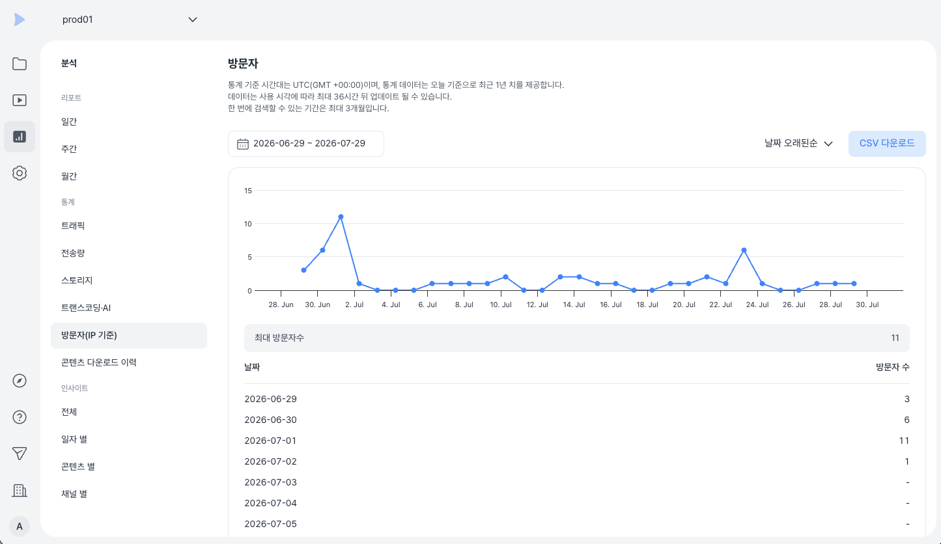Image resolution: width=941 pixels, height=544 pixels.
Task: Open the folder icon in left sidebar
Action: (x=20, y=64)
